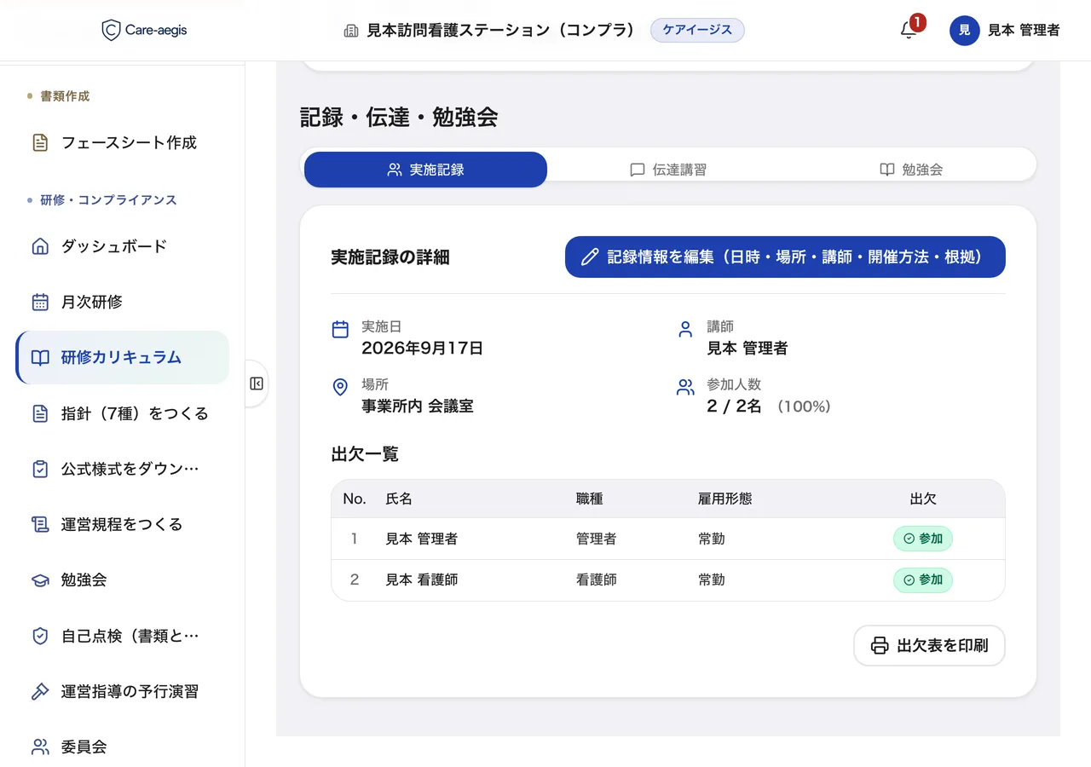Click the 研修カリキュラム book icon
The height and width of the screenshot is (767, 1091).
40,358
